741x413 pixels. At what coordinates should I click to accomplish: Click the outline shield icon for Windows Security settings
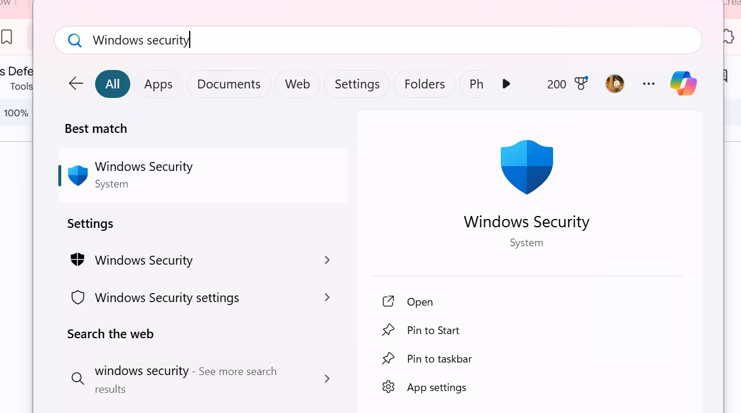pos(78,297)
